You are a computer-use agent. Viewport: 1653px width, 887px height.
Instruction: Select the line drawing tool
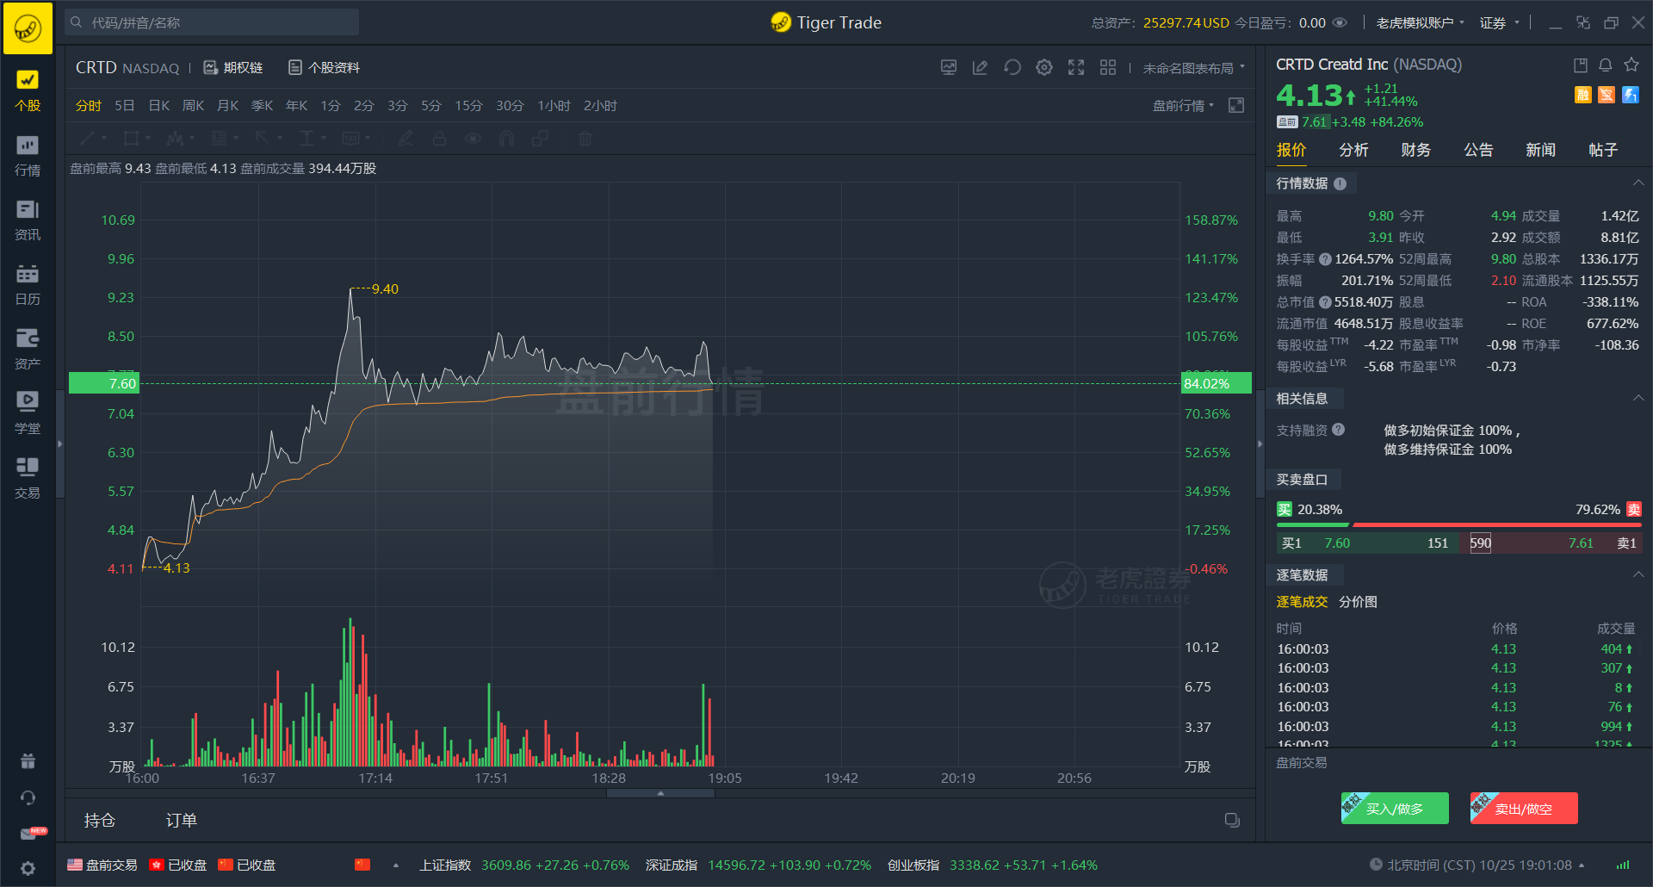(x=88, y=138)
